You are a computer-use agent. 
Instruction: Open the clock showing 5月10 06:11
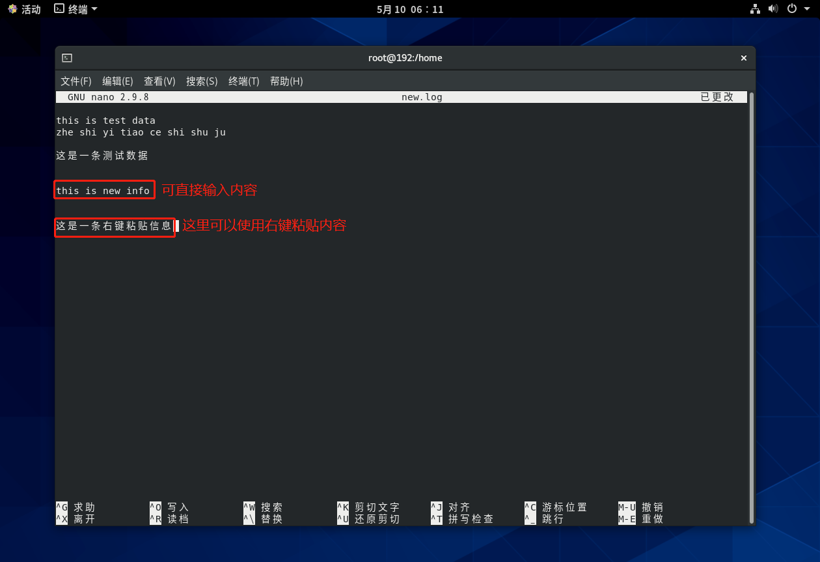pyautogui.click(x=410, y=9)
